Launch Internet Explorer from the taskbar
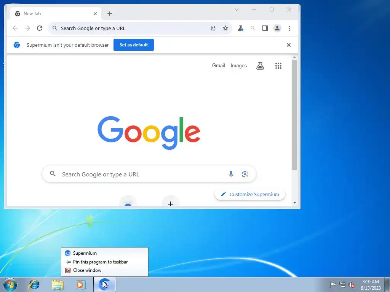 [x=34, y=284]
